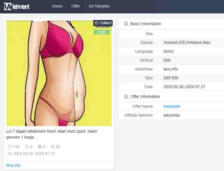
Task: Click the Offer Information header icon
Action: (x=126, y=97)
